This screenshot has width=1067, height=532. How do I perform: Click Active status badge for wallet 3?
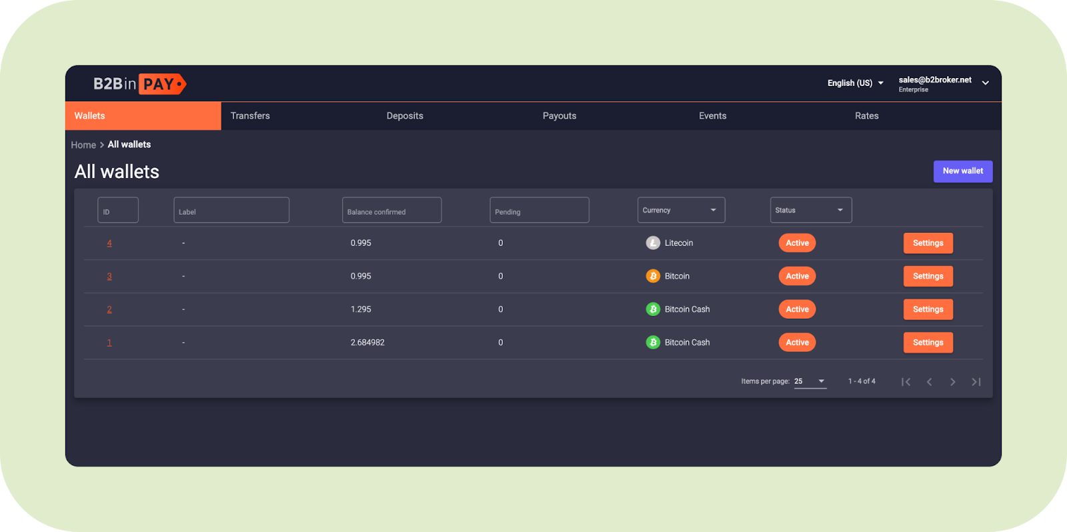click(797, 276)
